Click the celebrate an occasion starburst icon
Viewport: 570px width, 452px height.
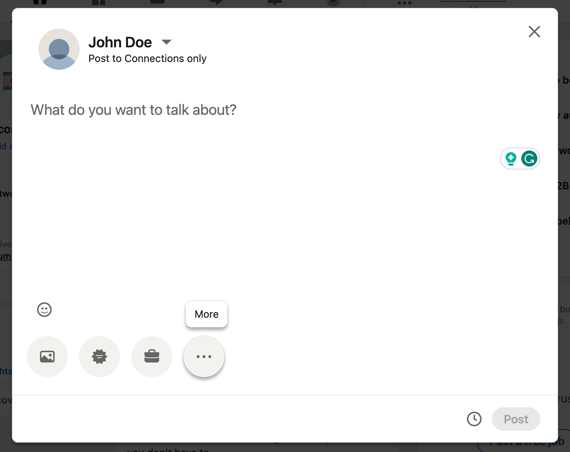(x=99, y=357)
